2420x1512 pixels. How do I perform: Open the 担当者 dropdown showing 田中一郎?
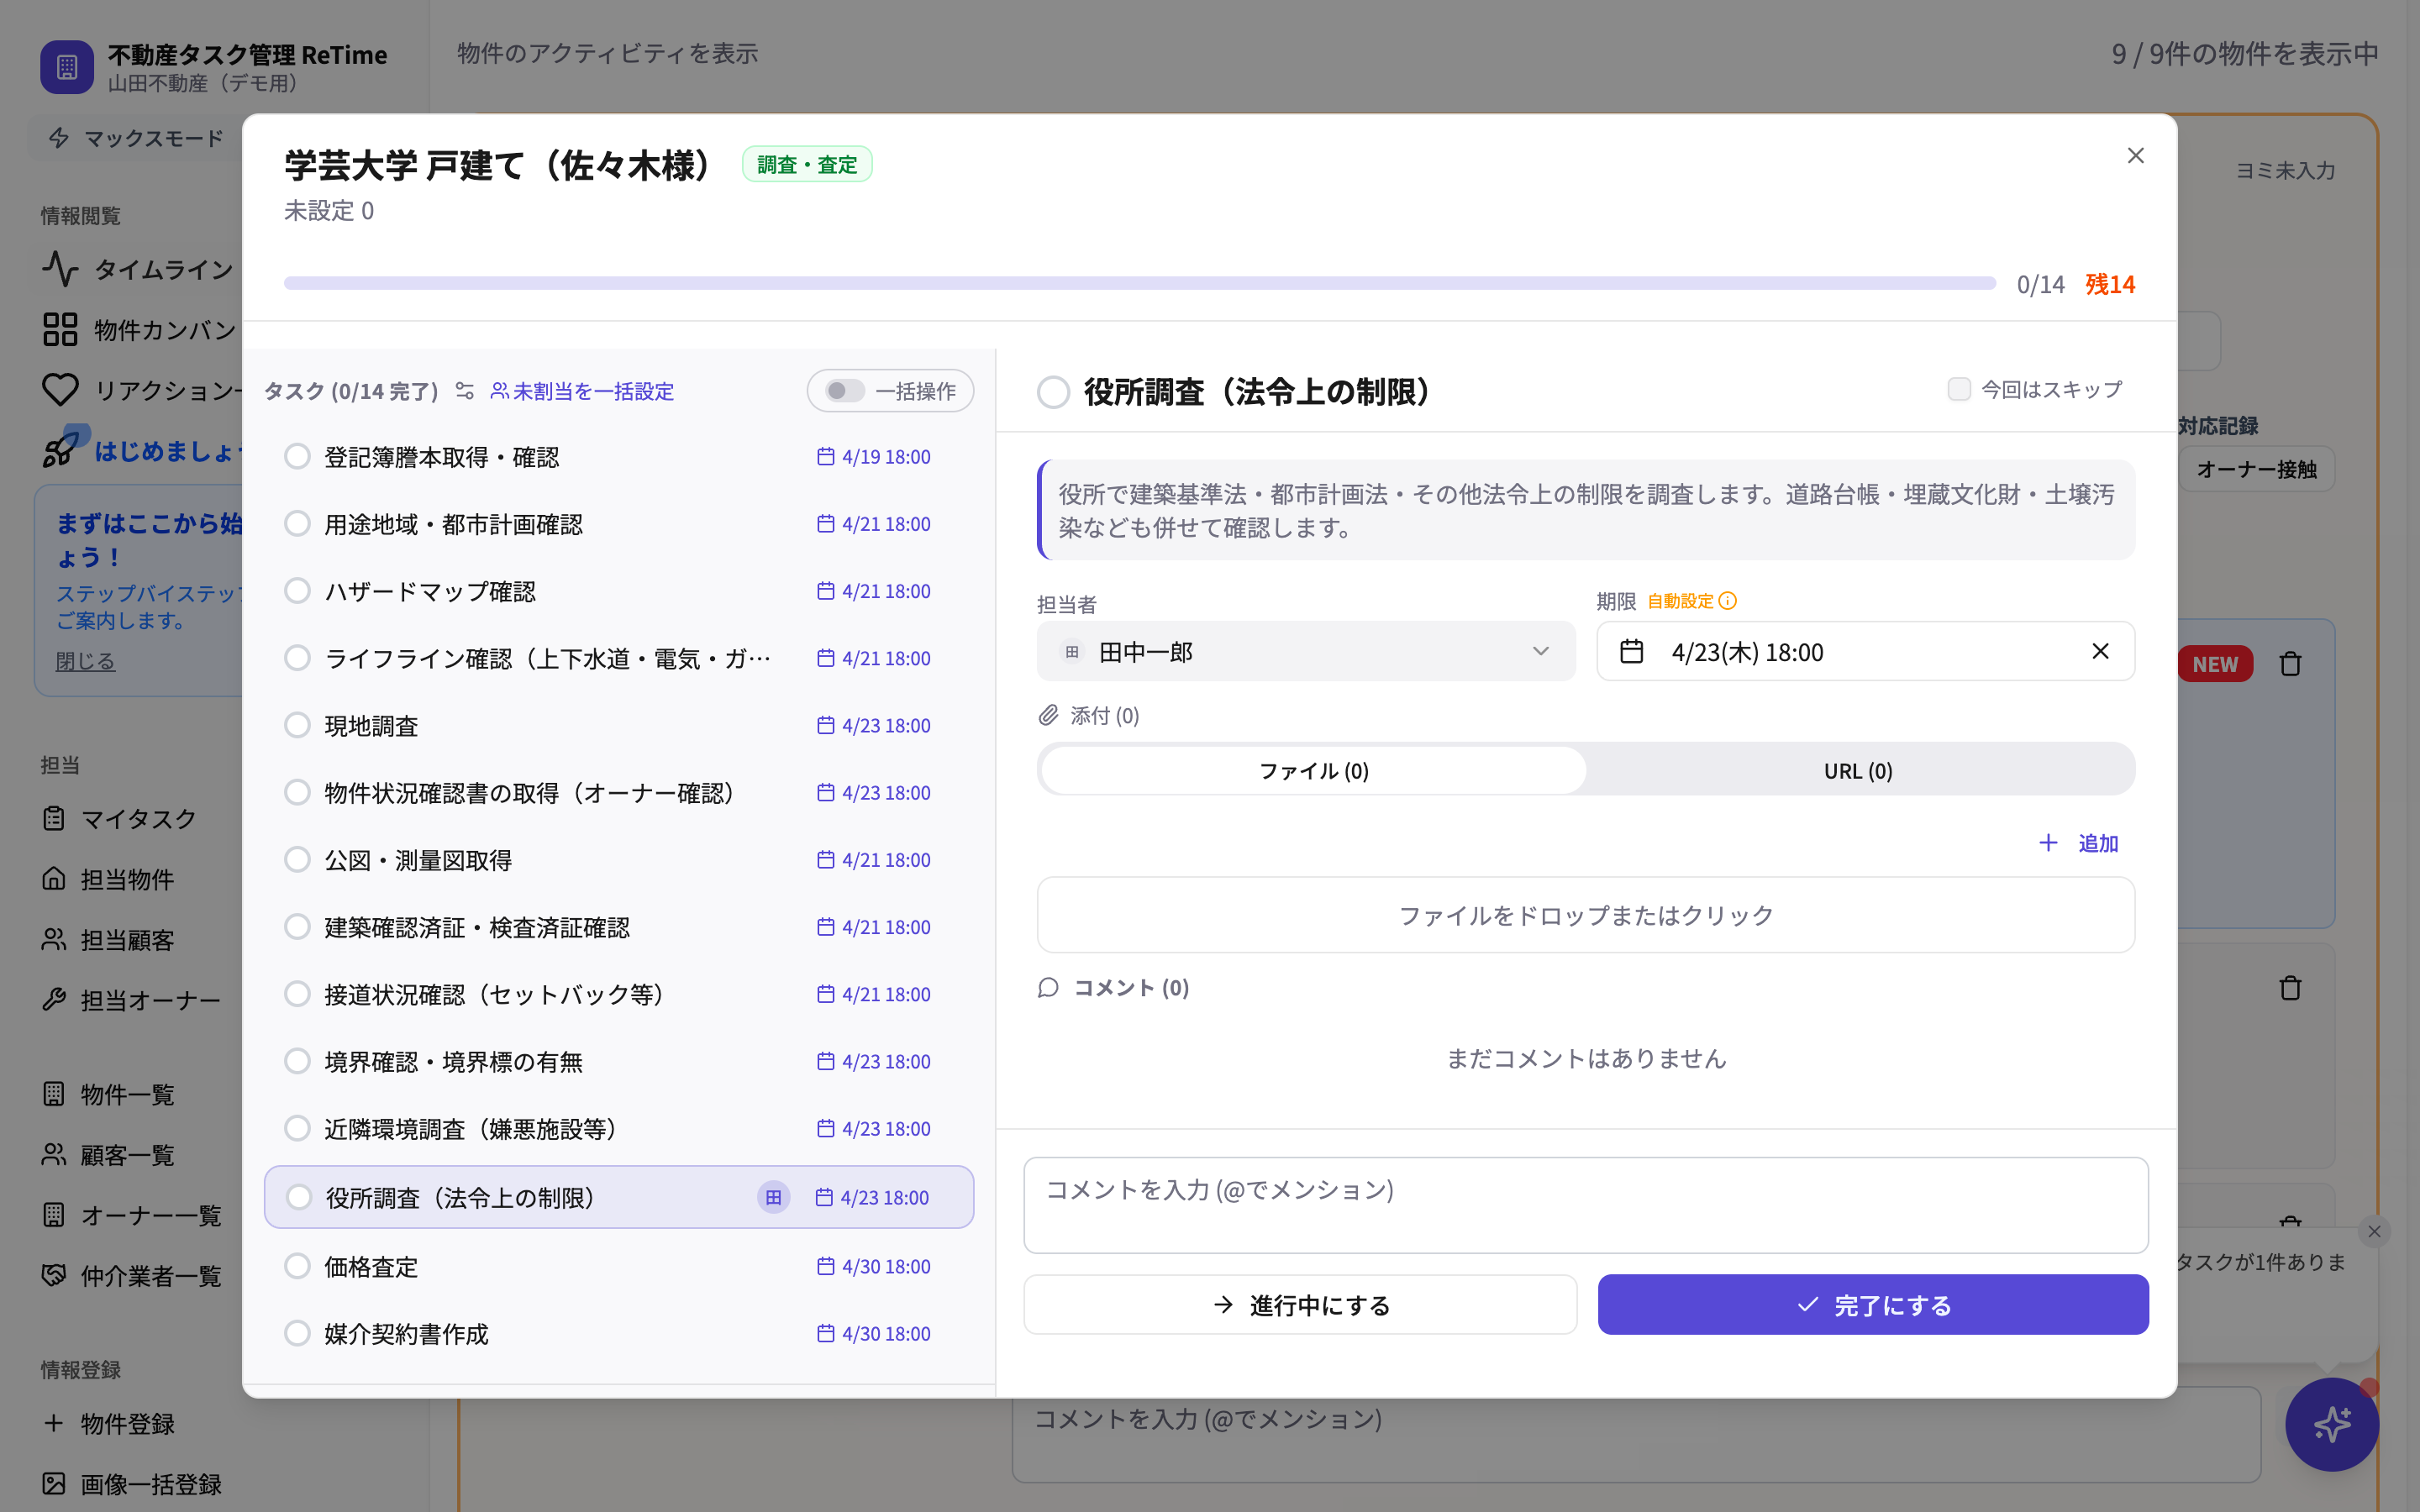(1305, 652)
